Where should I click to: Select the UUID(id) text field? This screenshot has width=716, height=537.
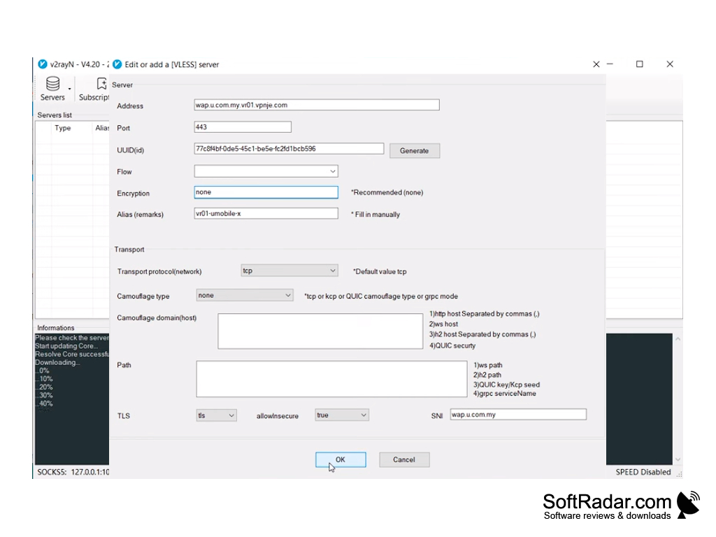coord(289,149)
